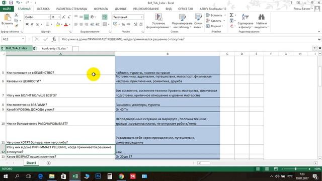Open ABBYY FineReader 12 tab
The image size is (322, 181).
pos(213,9)
